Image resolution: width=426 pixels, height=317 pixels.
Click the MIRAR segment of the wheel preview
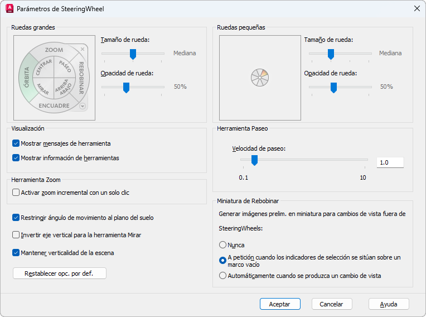[43, 89]
